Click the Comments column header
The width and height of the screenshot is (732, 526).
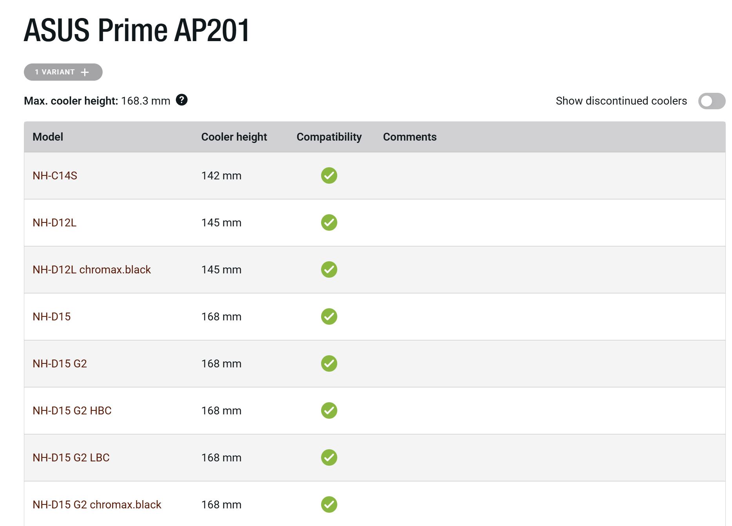tap(410, 137)
